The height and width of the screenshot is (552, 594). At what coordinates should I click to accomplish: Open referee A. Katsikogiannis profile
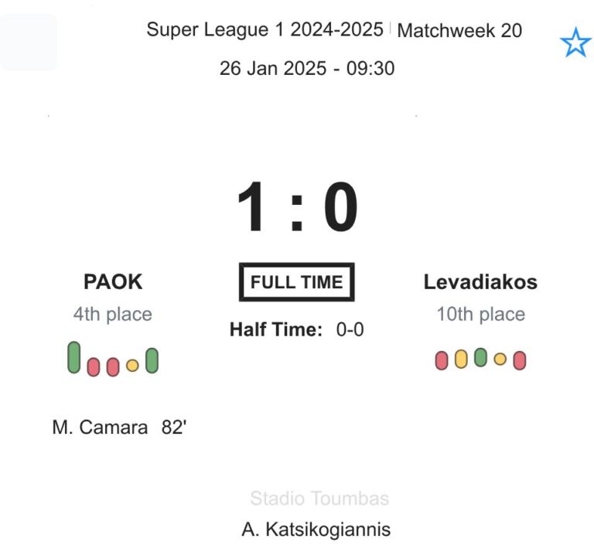[x=316, y=530]
